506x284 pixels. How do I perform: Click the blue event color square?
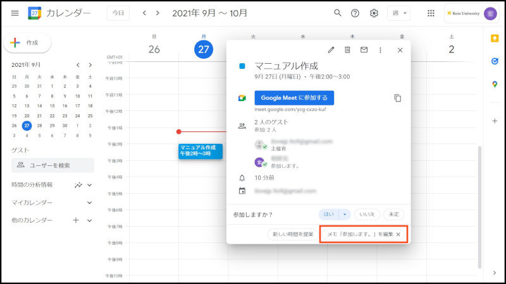click(242, 65)
